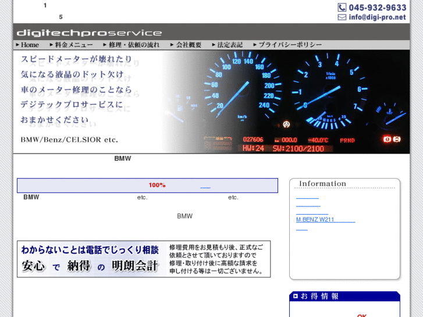This screenshot has width=423, height=317.
Task: Open the プライバシーポリシー page
Action: pos(287,45)
